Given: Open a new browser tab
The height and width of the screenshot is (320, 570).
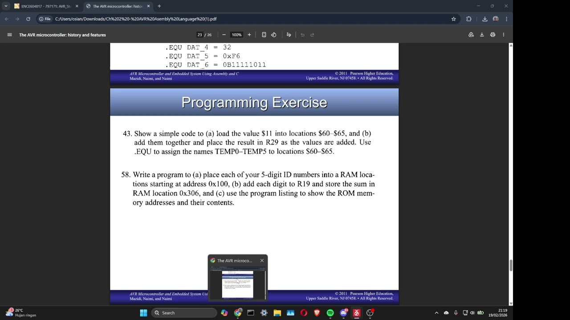Looking at the screenshot, I should pyautogui.click(x=159, y=6).
